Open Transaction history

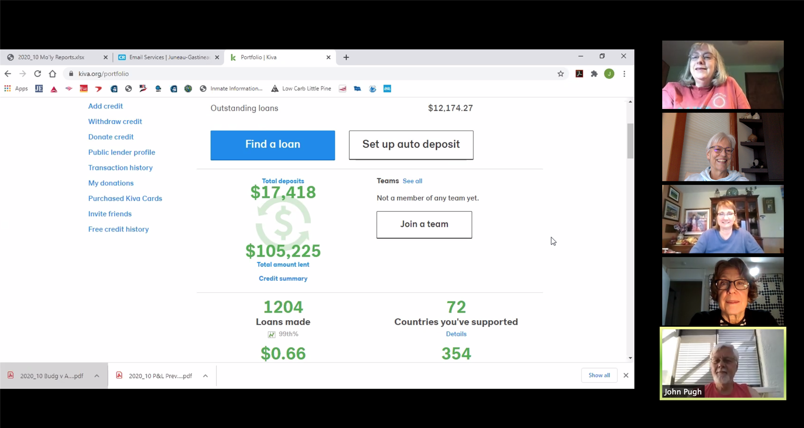[x=120, y=168]
